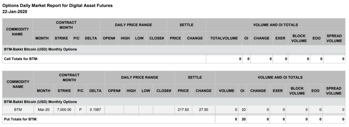The image size is (349, 127).
Task: Click CONTRACT MONTH header in put table
Action: point(69,77)
